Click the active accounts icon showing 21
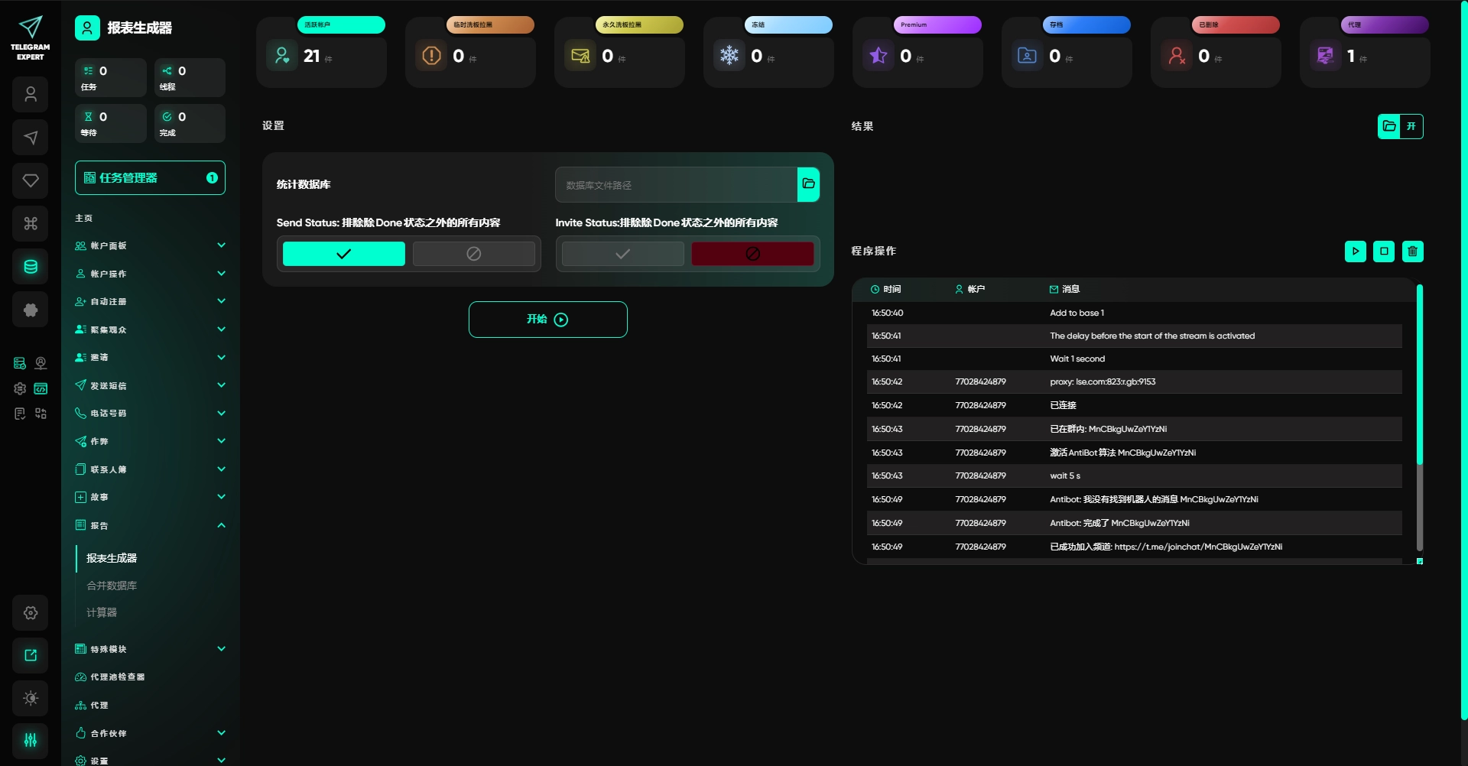The height and width of the screenshot is (766, 1468). click(282, 56)
